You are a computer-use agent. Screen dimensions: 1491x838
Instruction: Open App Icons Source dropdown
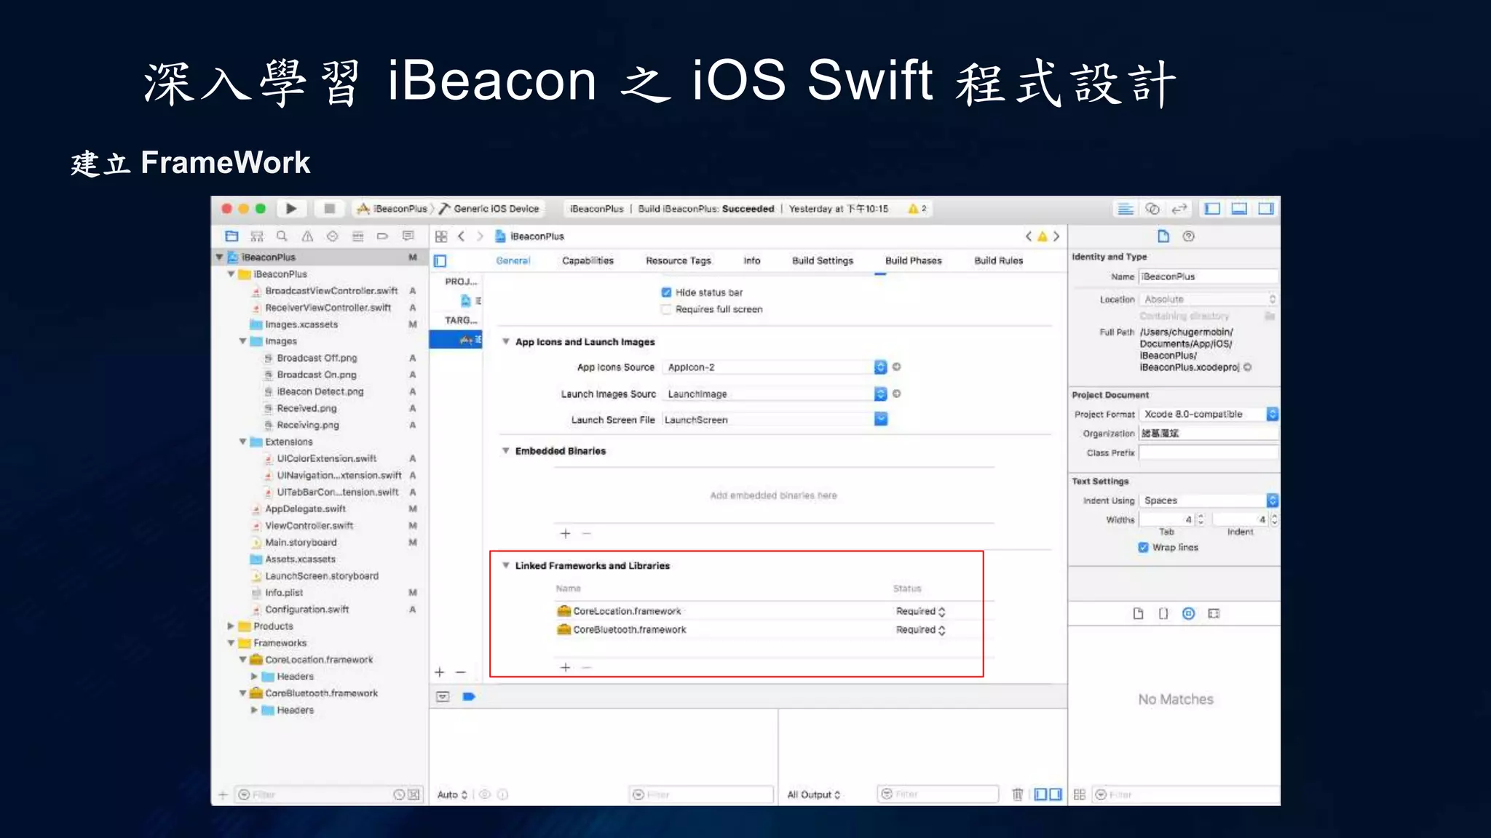tap(880, 367)
